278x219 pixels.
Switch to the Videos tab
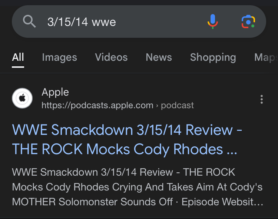tap(111, 57)
